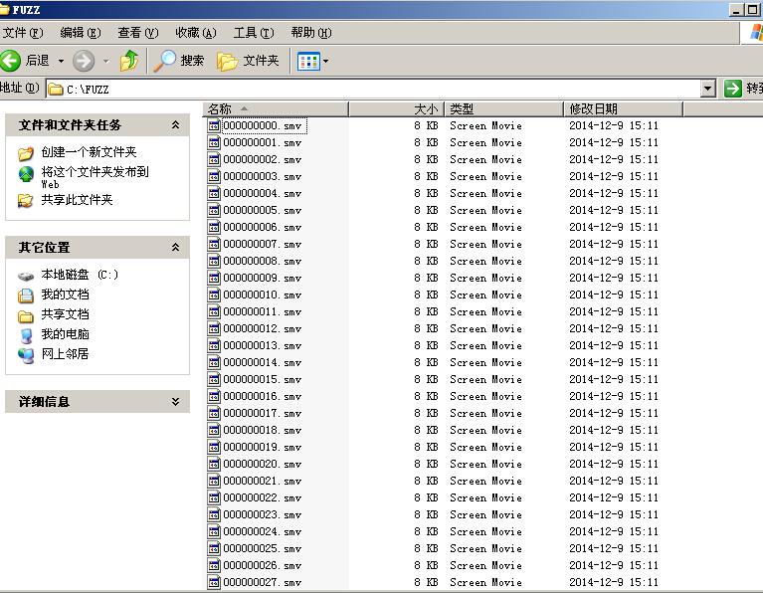The width and height of the screenshot is (763, 593).
Task: Open the 工具(T) menu
Action: click(x=254, y=33)
